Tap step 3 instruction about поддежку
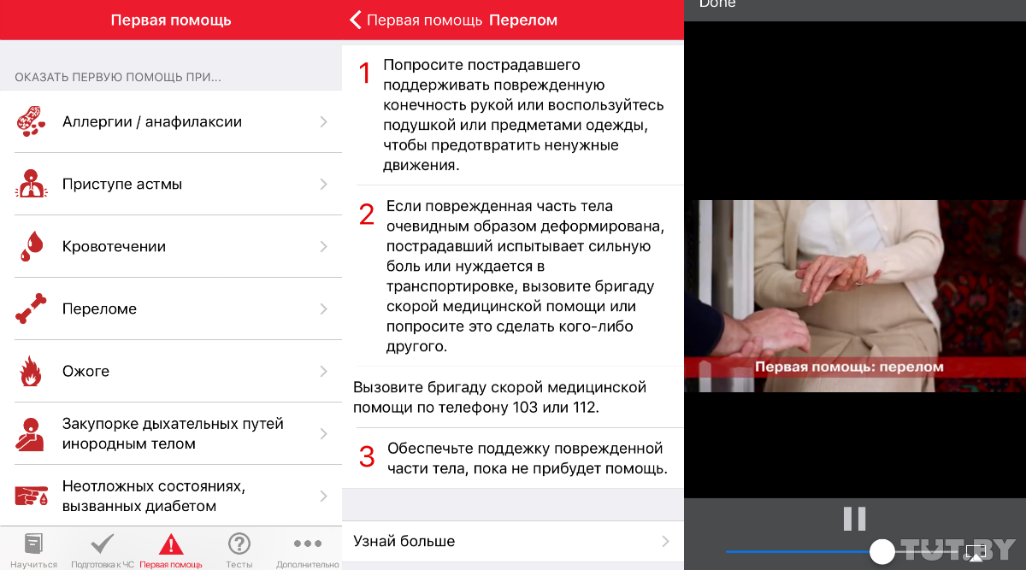Viewport: 1026px width, 570px height. (527, 458)
